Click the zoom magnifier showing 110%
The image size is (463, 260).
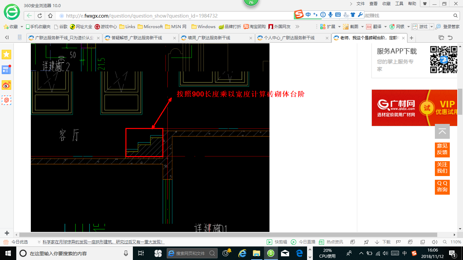(445, 242)
